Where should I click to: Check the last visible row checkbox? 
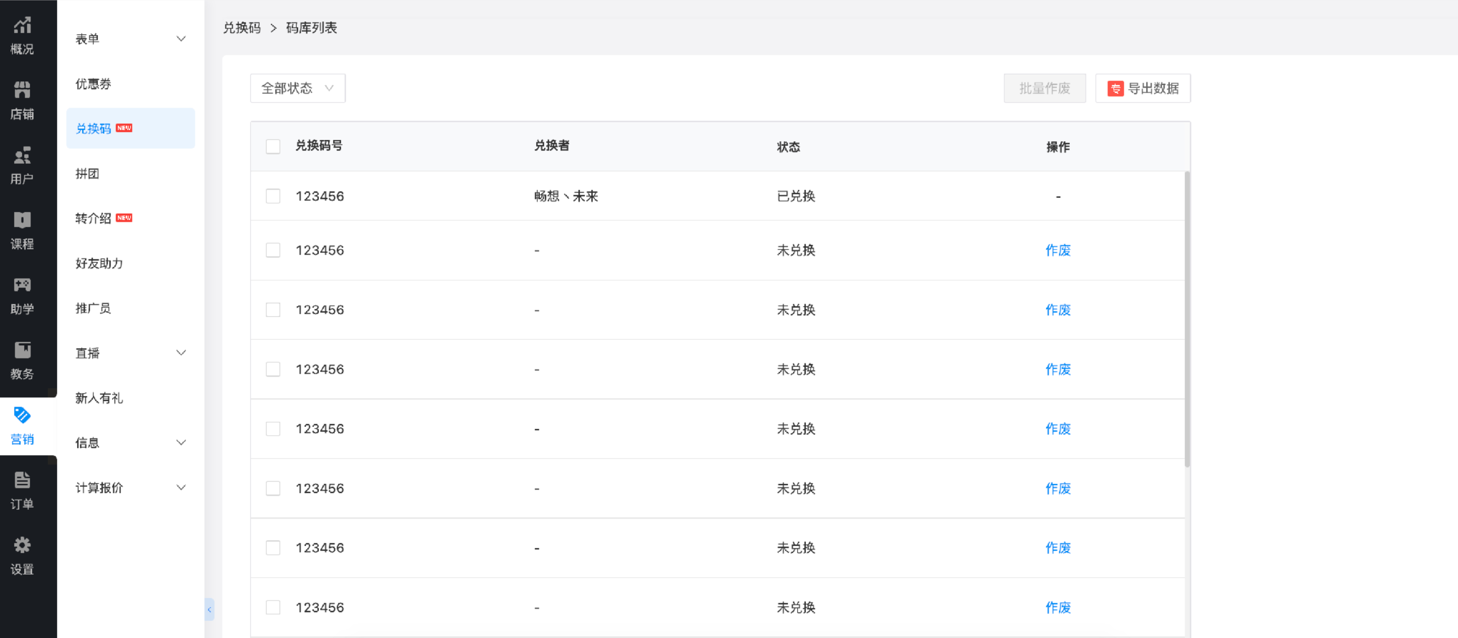[x=273, y=607]
